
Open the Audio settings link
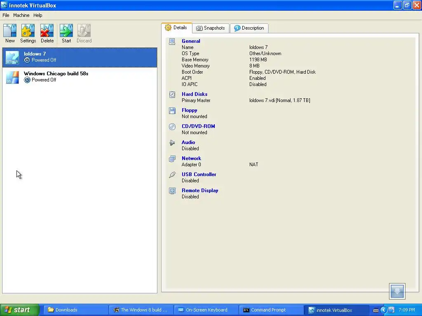[188, 142]
